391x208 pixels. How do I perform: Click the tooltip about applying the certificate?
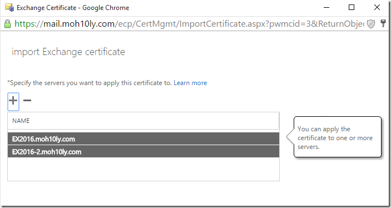tap(338, 137)
